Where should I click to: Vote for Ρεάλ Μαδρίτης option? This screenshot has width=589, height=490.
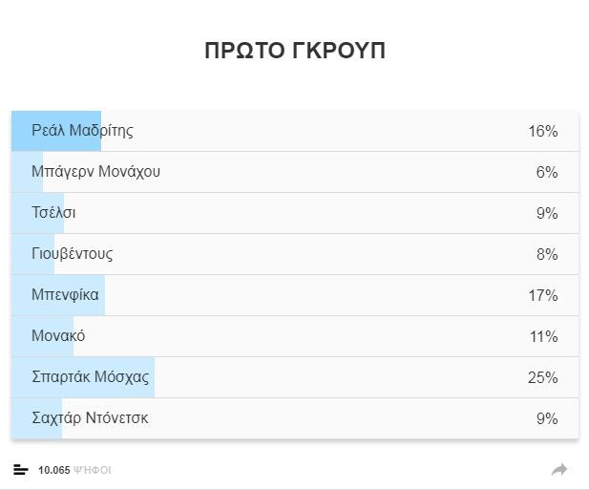[x=82, y=131]
